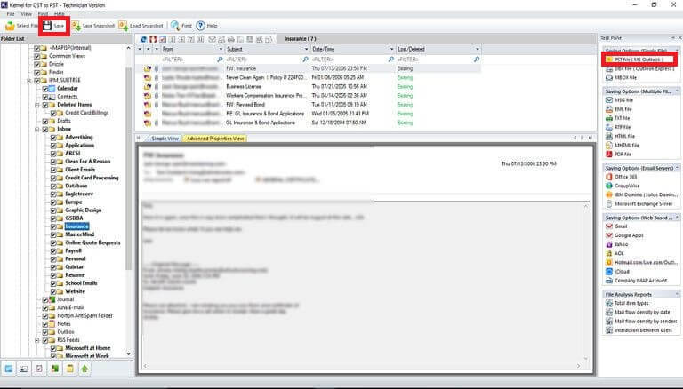Select MHTML file saving option
This screenshot has width=683, height=389.
point(623,146)
